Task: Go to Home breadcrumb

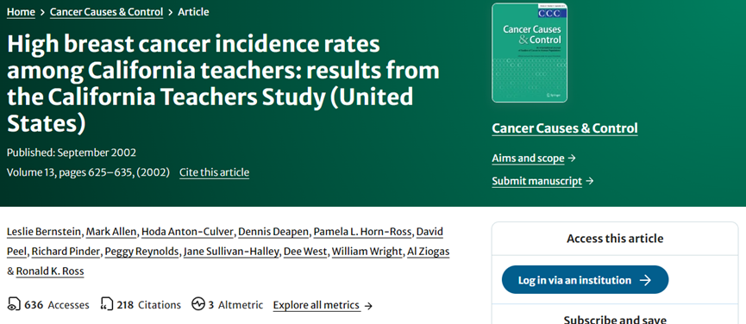Action: pyautogui.click(x=21, y=12)
